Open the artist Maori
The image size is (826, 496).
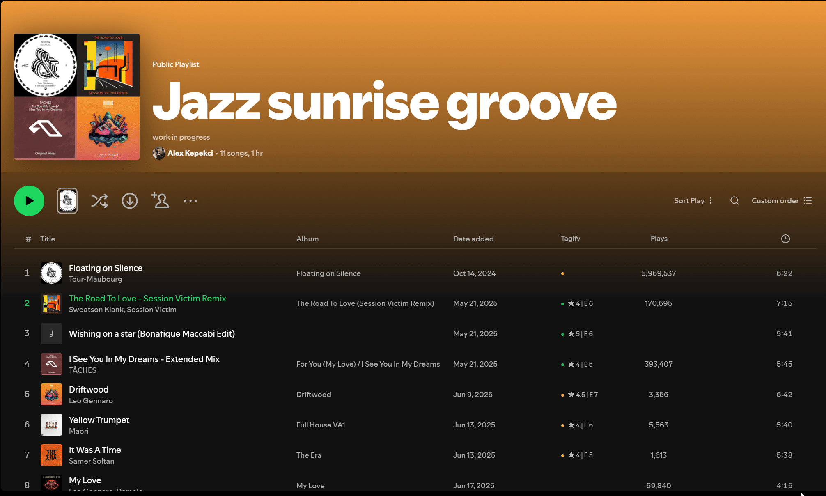(x=78, y=431)
